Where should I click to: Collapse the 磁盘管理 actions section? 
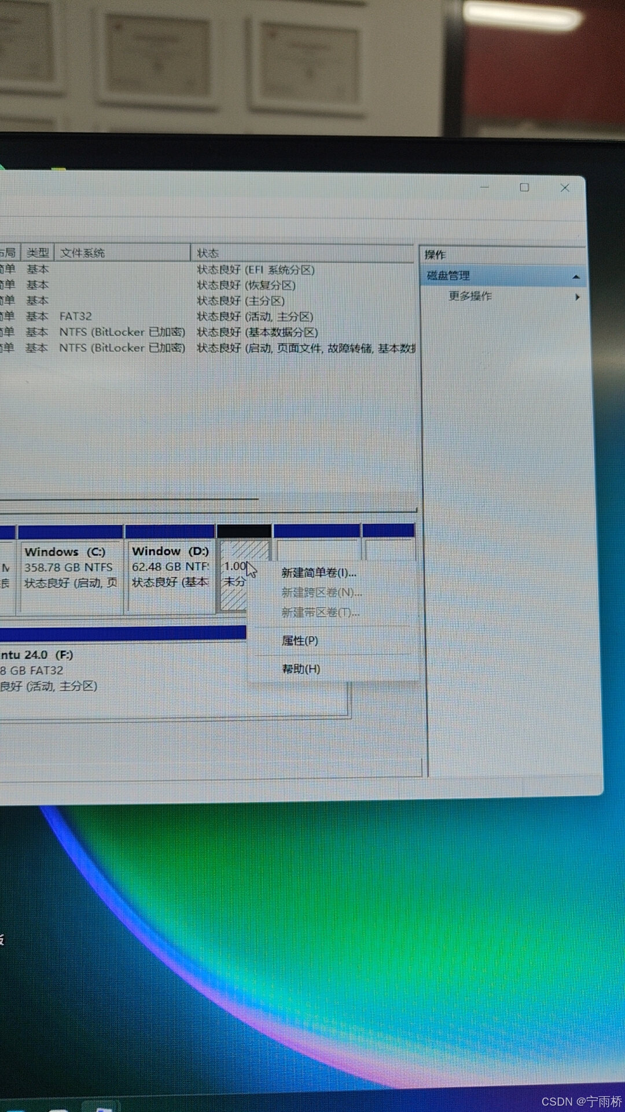(576, 277)
